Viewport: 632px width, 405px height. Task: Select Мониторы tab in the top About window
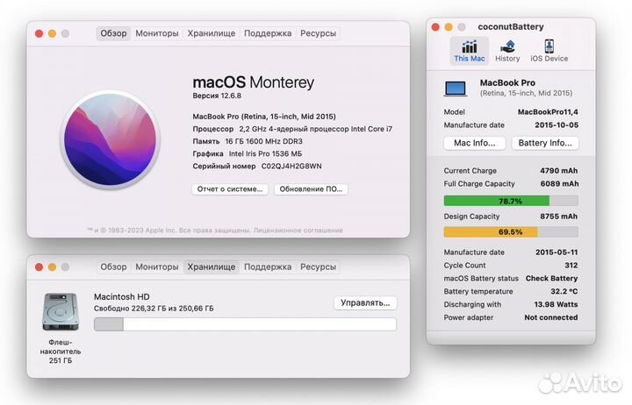[x=157, y=33]
